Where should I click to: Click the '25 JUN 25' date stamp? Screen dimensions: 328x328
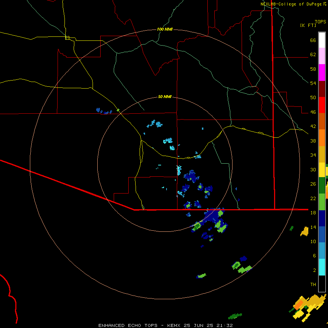tap(198, 325)
